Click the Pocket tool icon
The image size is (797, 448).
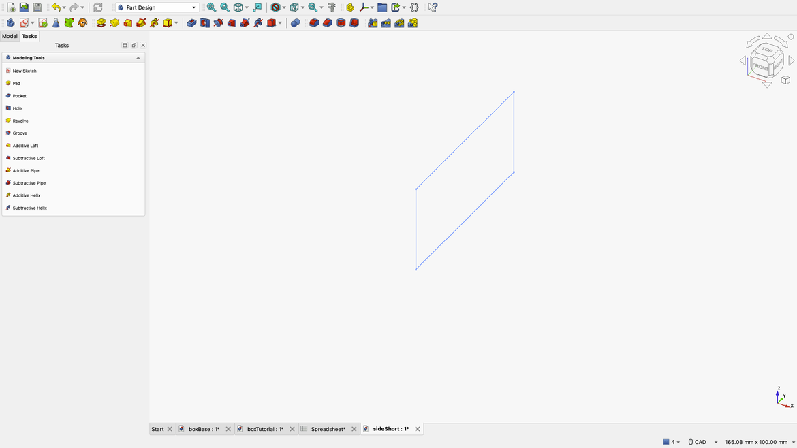click(x=191, y=22)
